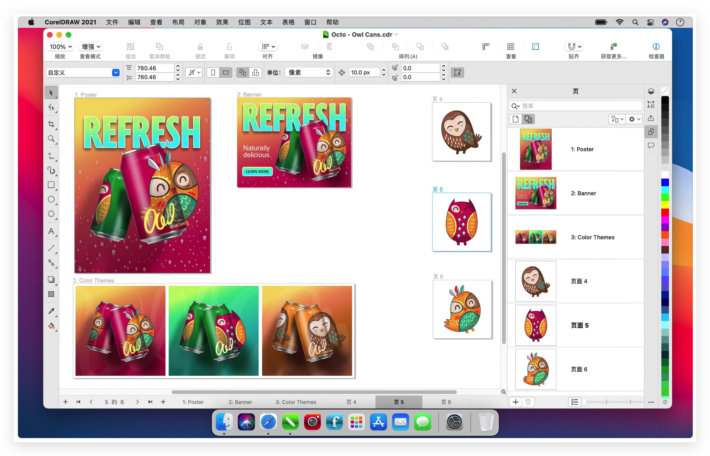Activate the Interactive Fill tool
Screen dimensions: 710x456
pyautogui.click(x=51, y=326)
